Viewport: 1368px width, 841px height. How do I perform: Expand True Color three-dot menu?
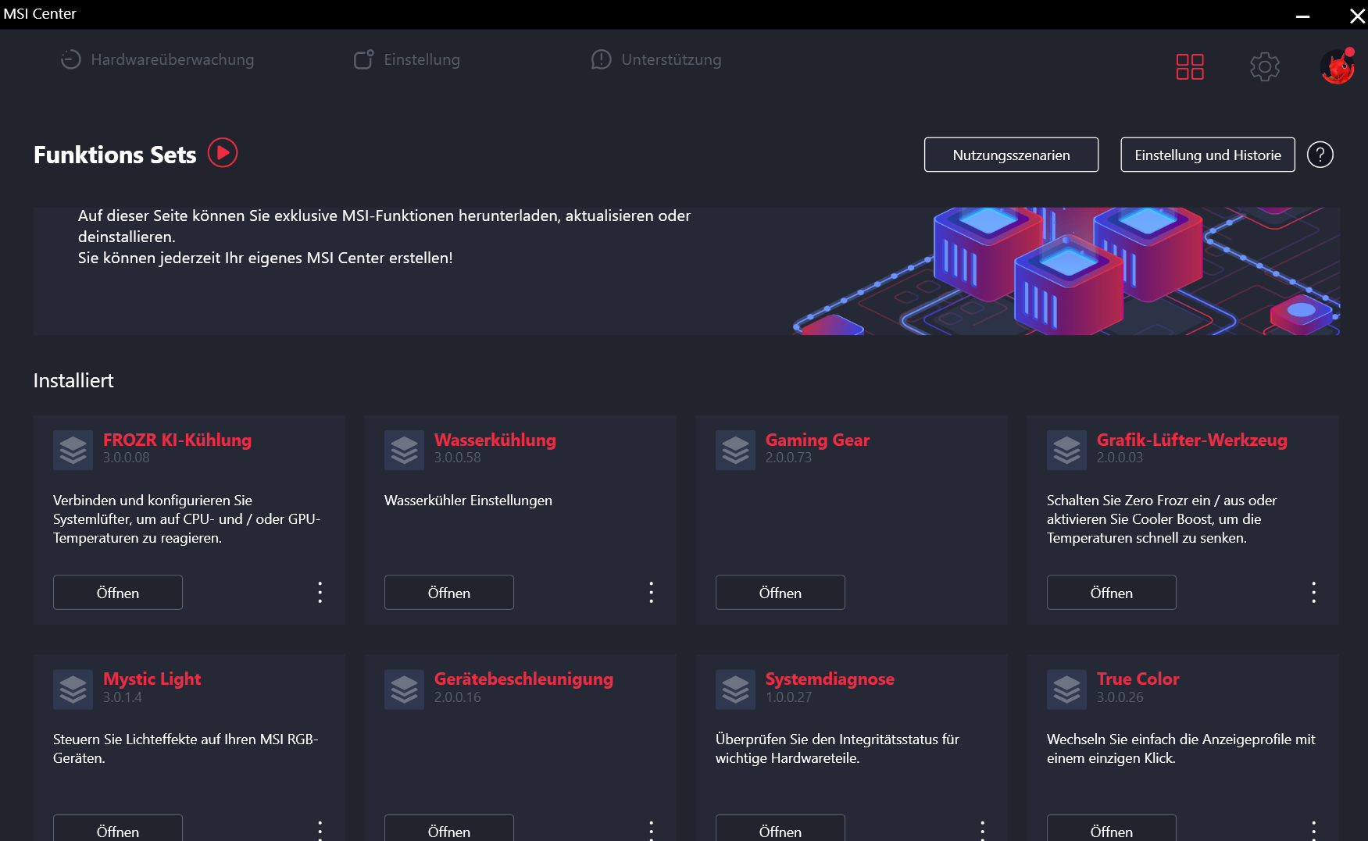1314,830
